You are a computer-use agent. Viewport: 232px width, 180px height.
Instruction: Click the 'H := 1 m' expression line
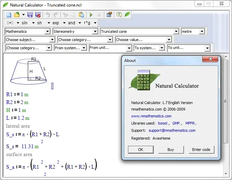pos(16,110)
